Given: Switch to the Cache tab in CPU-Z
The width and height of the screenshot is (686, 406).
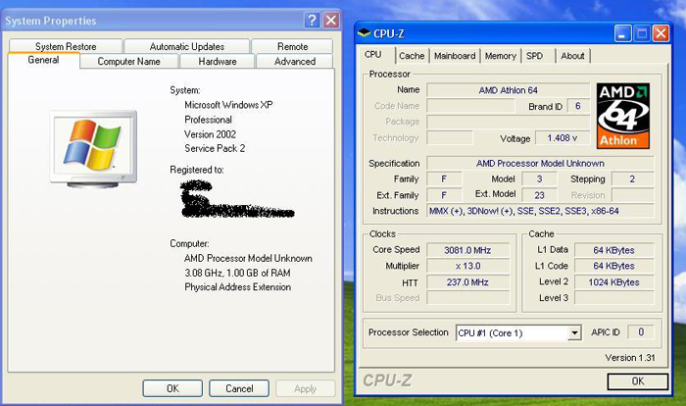Looking at the screenshot, I should (x=412, y=56).
